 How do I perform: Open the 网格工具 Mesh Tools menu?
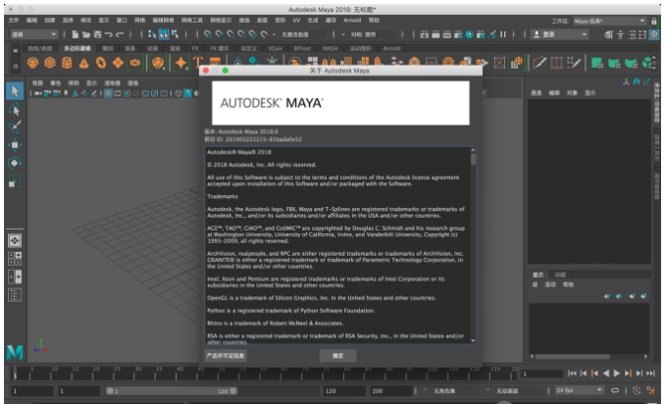pos(192,20)
